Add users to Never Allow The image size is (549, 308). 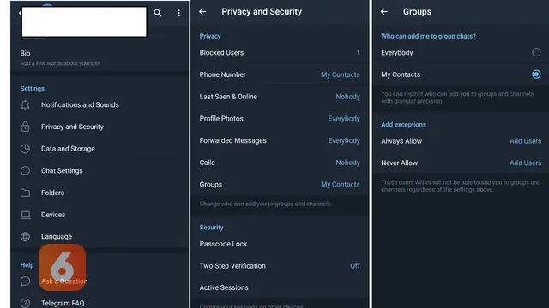click(x=525, y=163)
